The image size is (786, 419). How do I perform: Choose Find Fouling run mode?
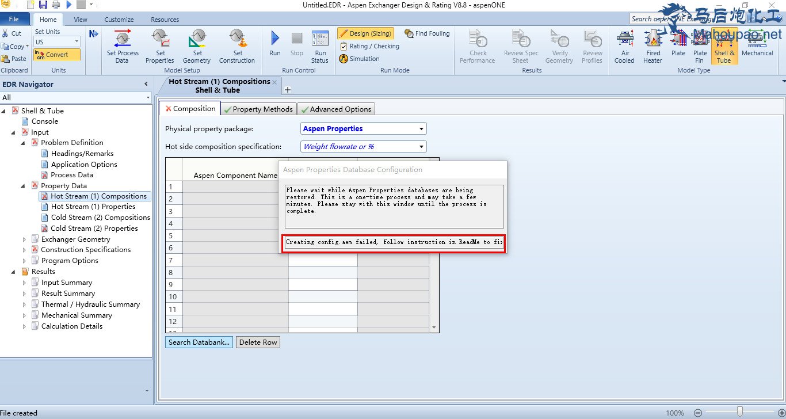[427, 33]
